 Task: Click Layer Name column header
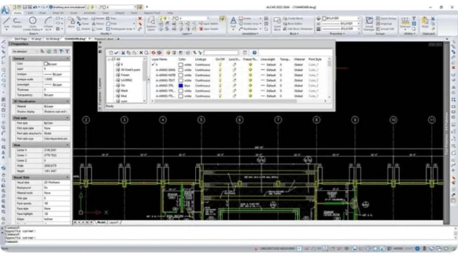160,59
